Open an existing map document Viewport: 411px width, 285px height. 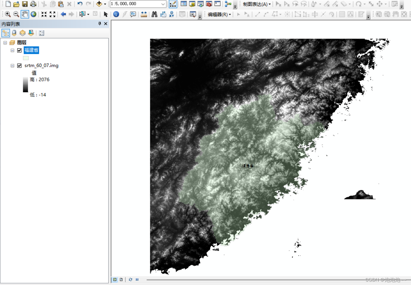point(16,4)
